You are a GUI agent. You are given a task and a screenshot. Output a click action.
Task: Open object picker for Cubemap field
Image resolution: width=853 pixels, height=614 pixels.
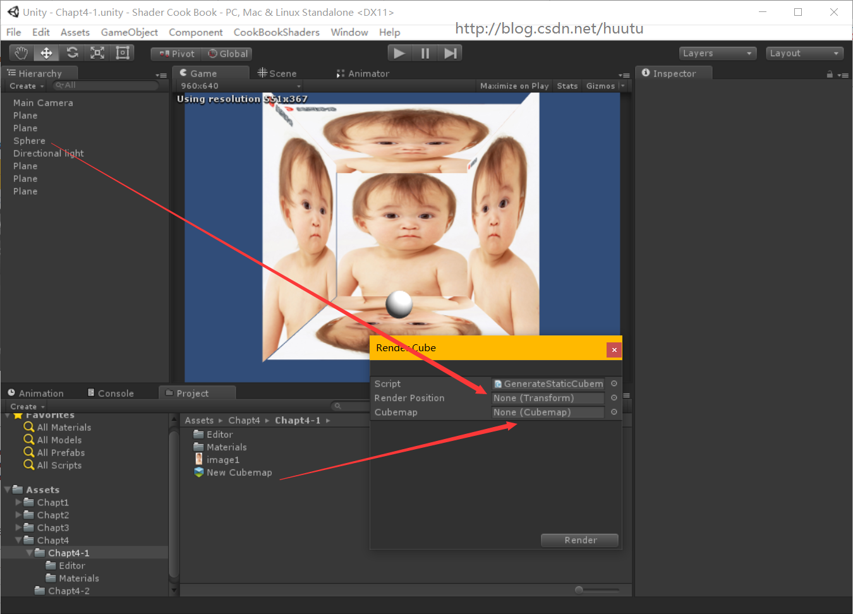614,412
